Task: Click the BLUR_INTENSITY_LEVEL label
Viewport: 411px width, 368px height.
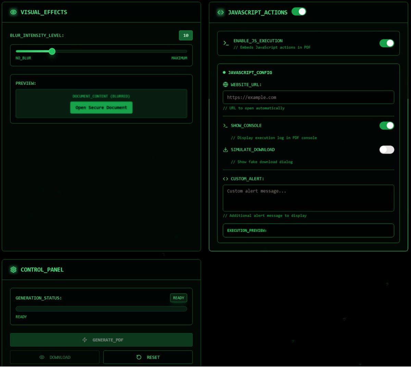Action: 37,35
